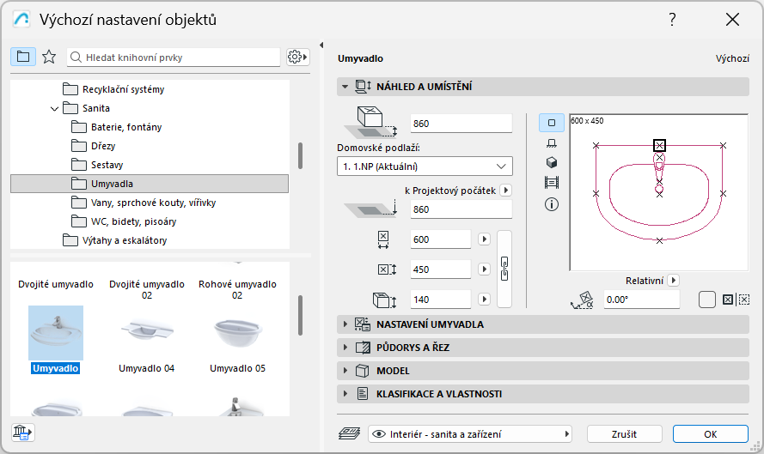Open object info preview icon
The image size is (764, 454).
[552, 204]
